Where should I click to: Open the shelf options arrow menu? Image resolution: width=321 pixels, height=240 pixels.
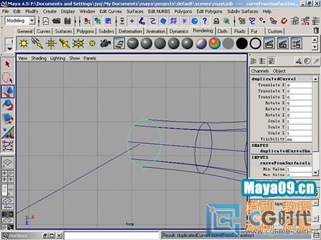(x=9, y=48)
